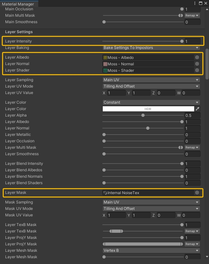Click the Layer Smoothness slider handle
Screen dimensions: 209x264
(x=104, y=154)
